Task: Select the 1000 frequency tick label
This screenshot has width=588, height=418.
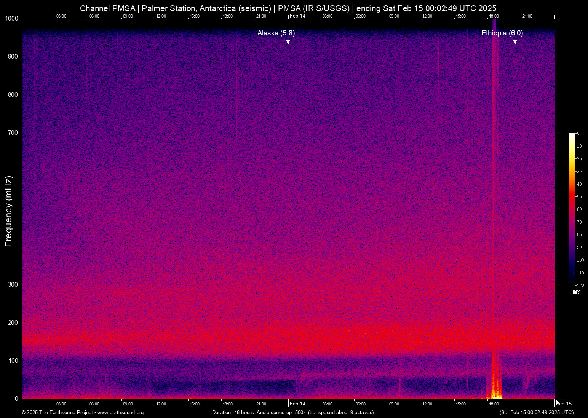Action: (x=12, y=18)
